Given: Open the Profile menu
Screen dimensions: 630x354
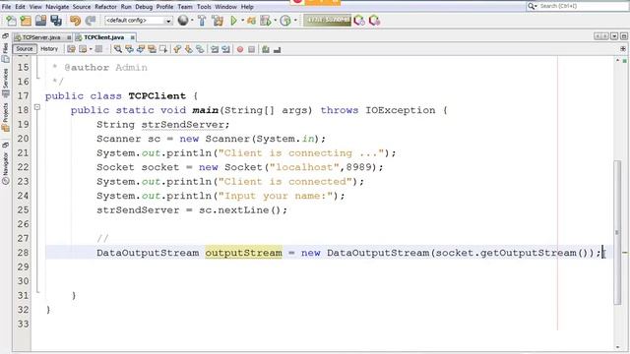Looking at the screenshot, I should point(164,7).
